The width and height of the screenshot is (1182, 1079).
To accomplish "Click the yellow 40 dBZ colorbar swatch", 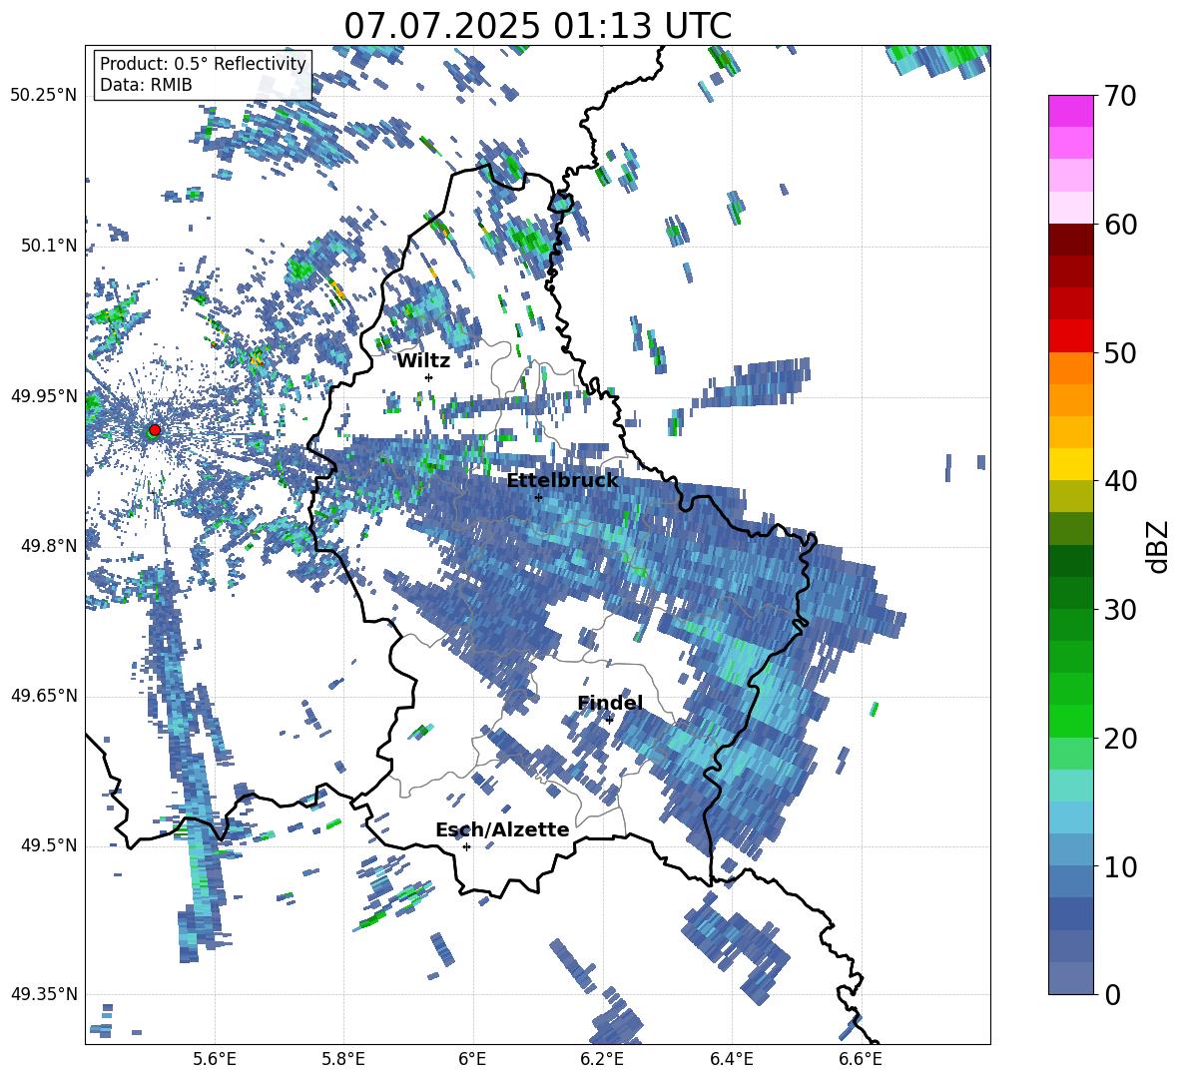I will pos(1070,464).
